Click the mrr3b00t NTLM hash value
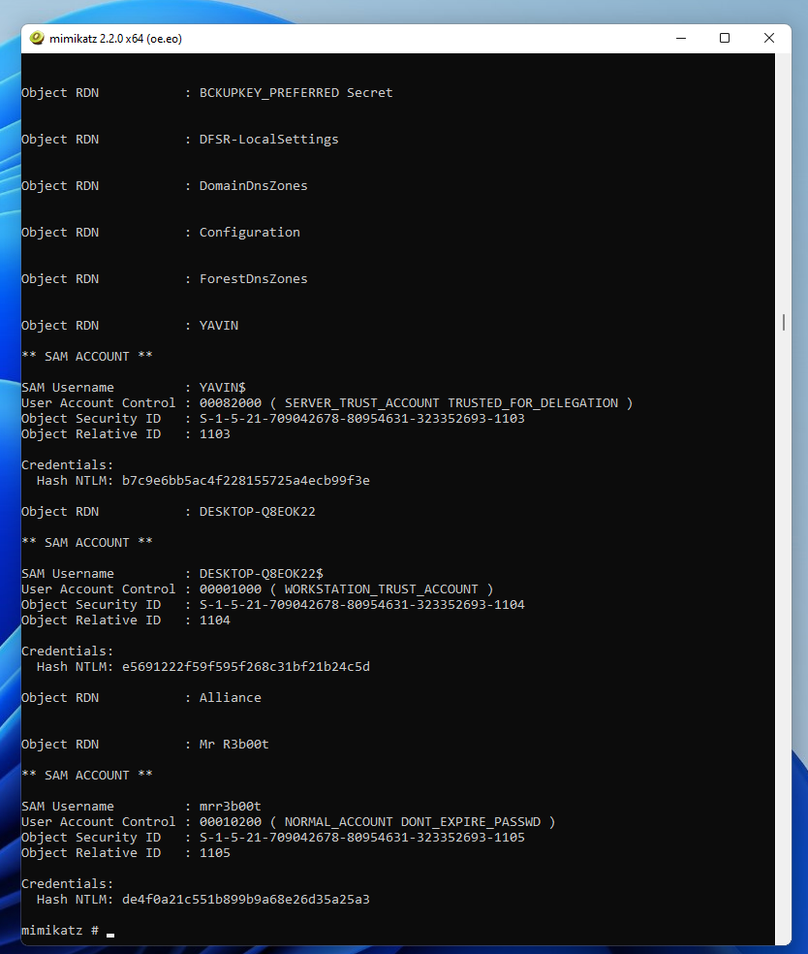This screenshot has height=954, width=808. pyautogui.click(x=246, y=900)
